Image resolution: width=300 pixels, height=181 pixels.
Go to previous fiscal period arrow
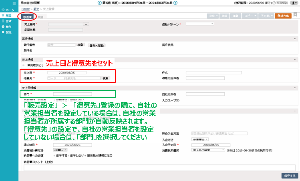[99, 3]
